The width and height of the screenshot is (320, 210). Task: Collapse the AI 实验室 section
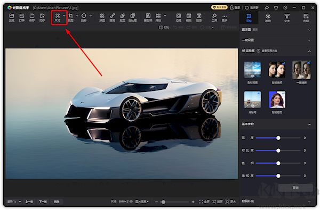(309, 51)
